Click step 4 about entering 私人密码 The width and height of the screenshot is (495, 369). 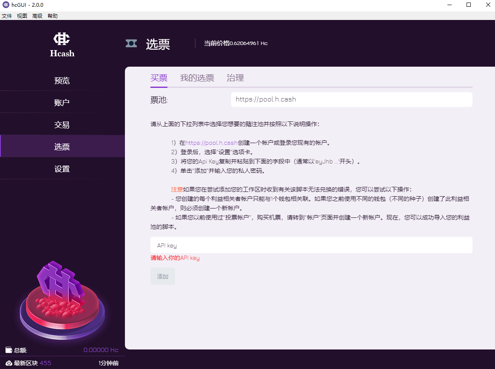218,171
